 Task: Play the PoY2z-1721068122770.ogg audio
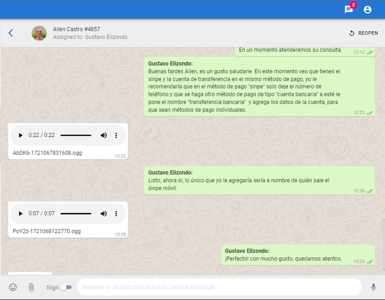[20, 213]
